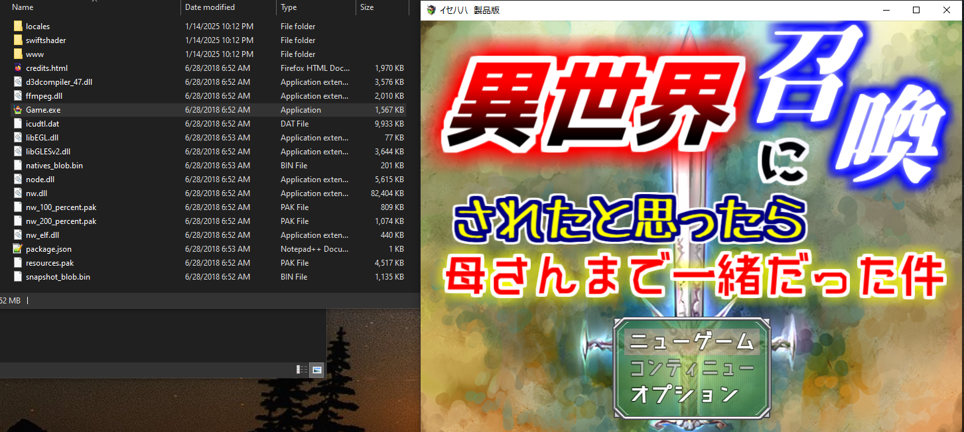Select the grayed-out コンティニュー menu entry
The width and height of the screenshot is (964, 432).
click(692, 368)
